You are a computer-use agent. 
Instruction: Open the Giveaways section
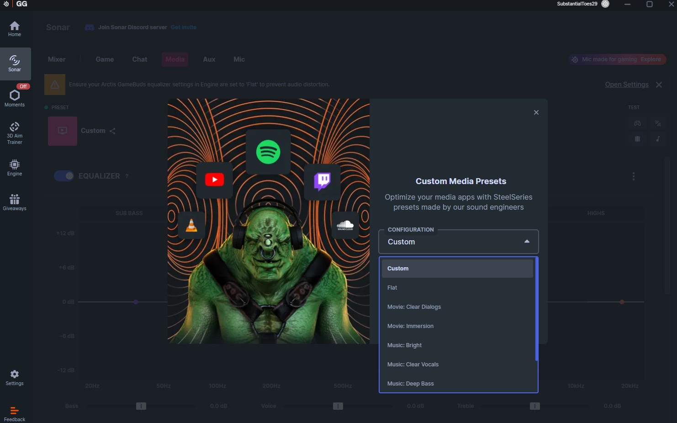tap(15, 202)
